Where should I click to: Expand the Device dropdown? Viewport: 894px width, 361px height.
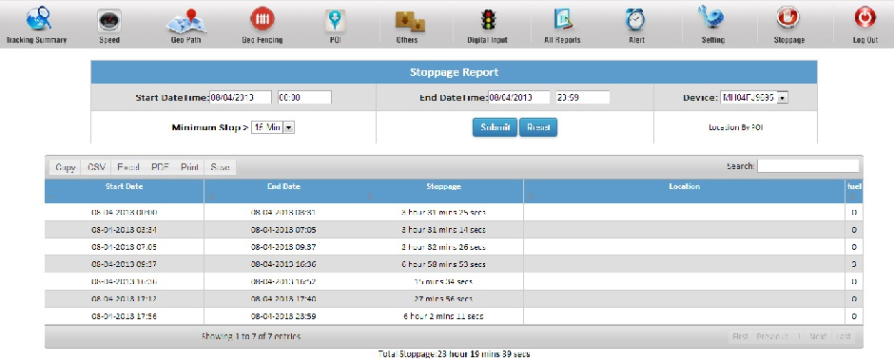pos(754,97)
